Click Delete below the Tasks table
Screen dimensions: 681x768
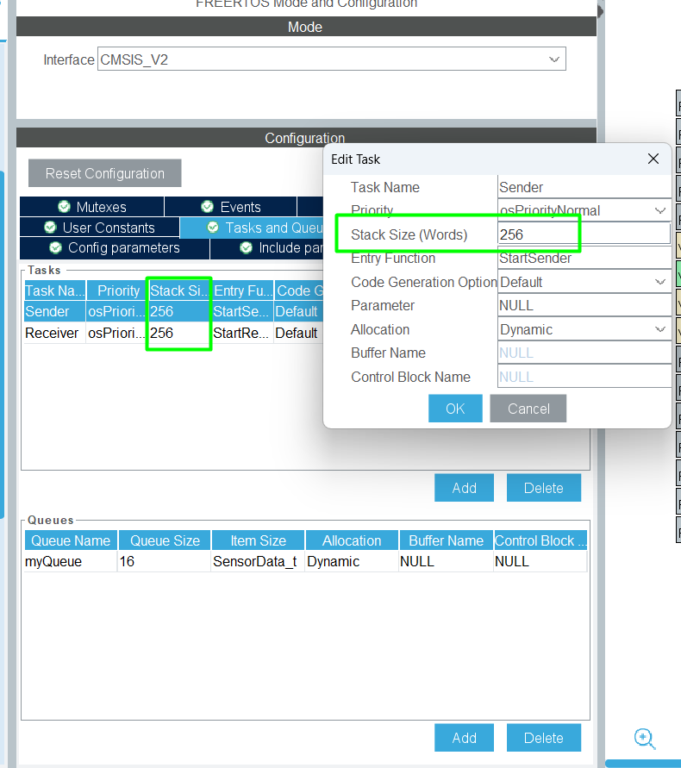pos(543,488)
